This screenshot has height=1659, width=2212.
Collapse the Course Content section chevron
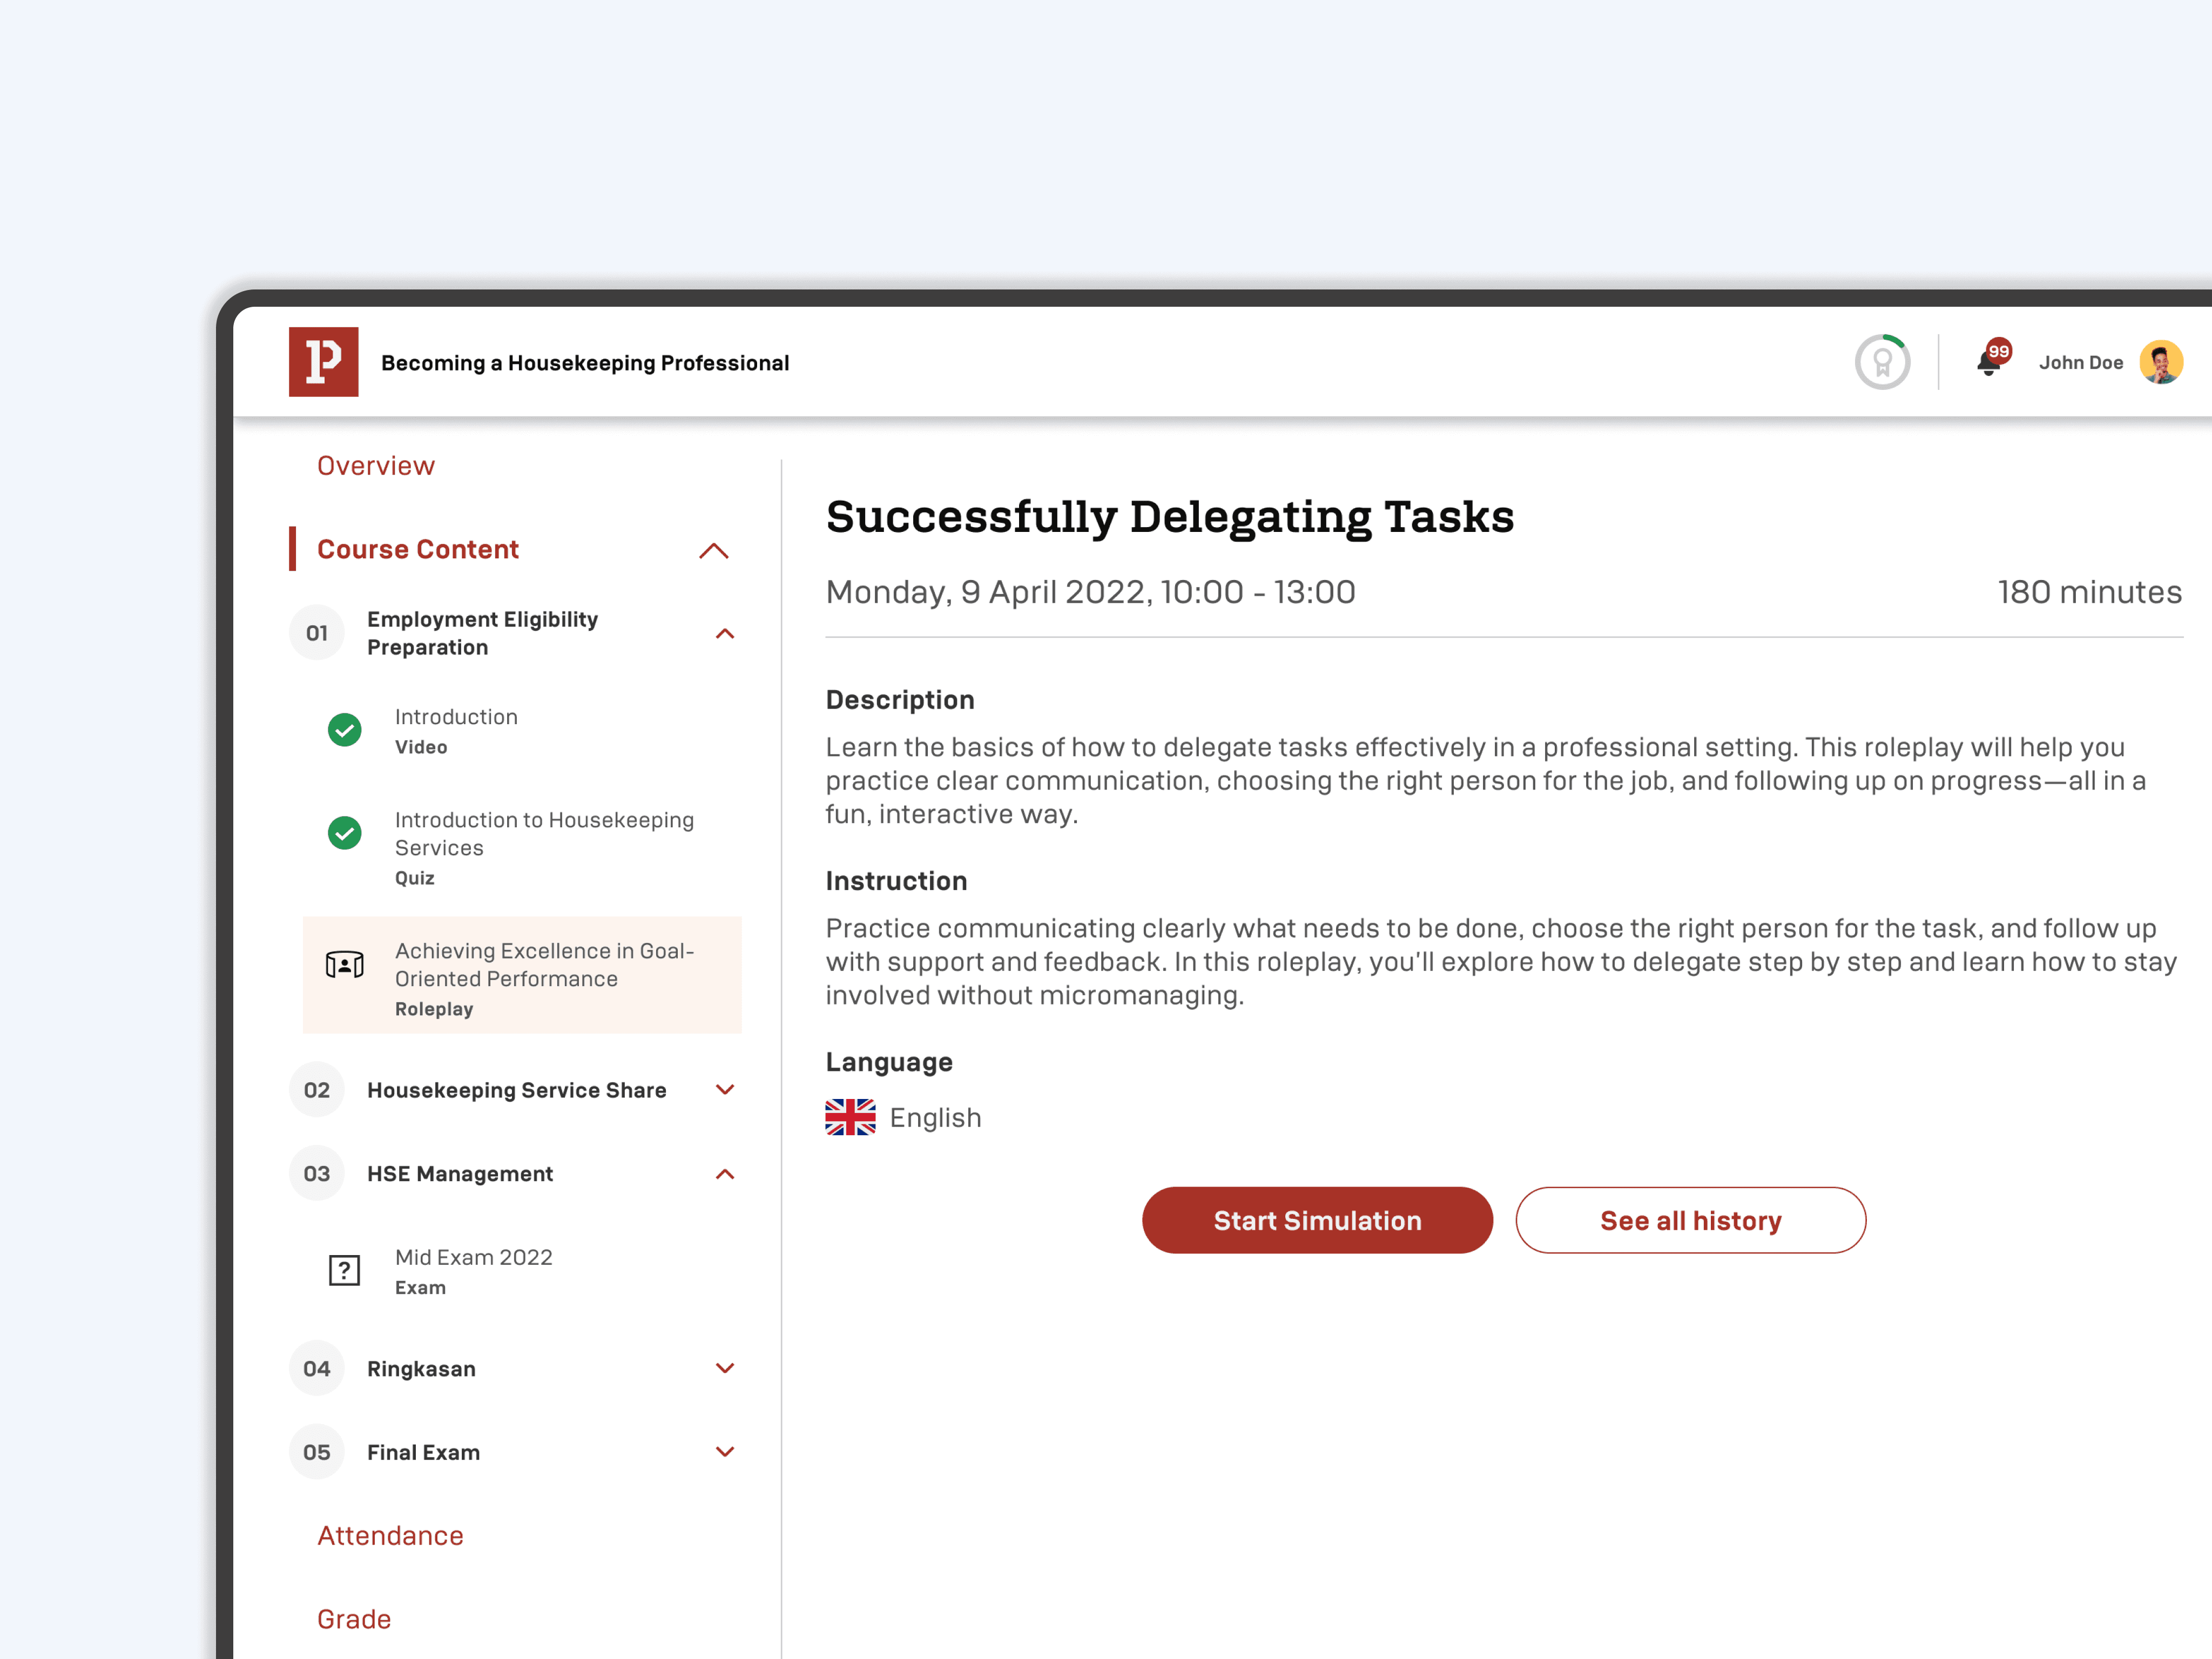pos(714,551)
